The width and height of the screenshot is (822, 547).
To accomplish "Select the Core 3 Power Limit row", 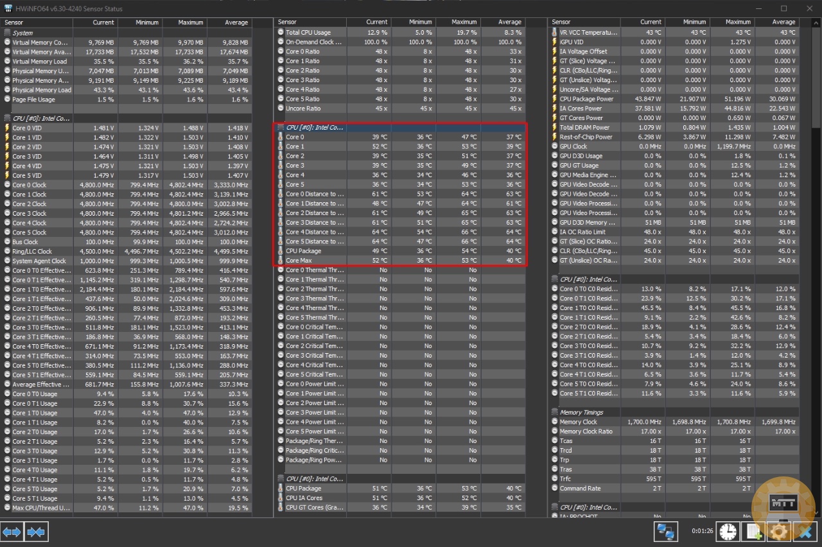I will coord(401,412).
